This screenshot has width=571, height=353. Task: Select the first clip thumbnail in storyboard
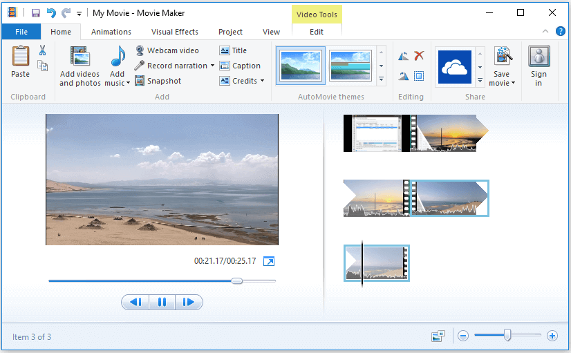click(x=375, y=133)
